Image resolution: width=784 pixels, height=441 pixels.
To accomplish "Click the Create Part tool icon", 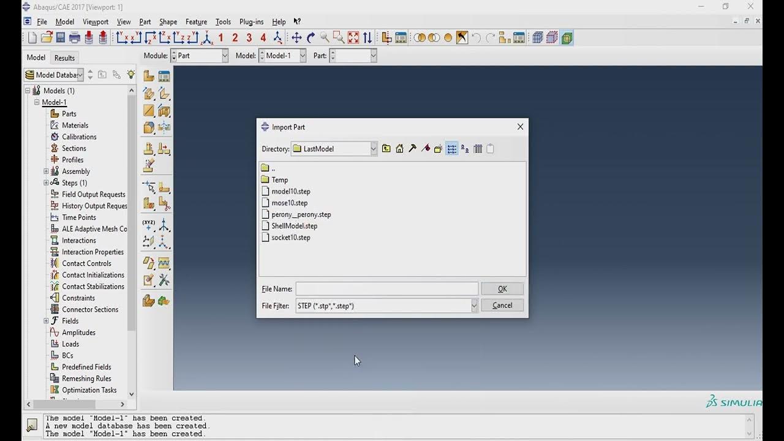I will pyautogui.click(x=149, y=76).
